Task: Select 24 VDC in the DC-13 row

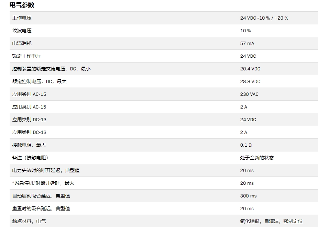Action: tap(248, 120)
